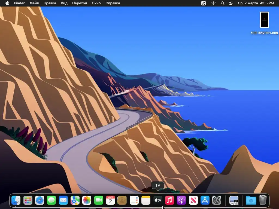The image size is (279, 209).
Task: Open the Apple menu
Action: coord(7,3)
